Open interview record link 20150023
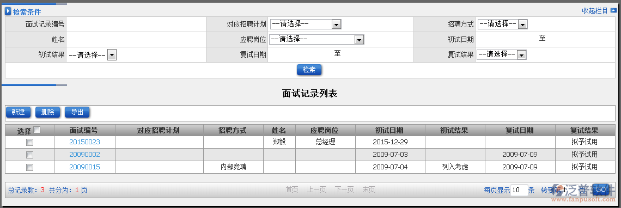 85,142
